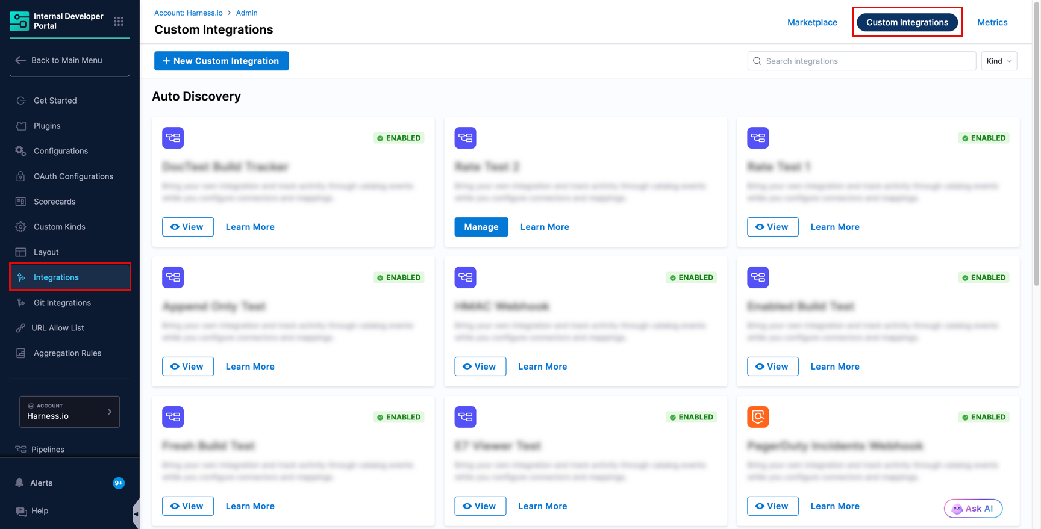This screenshot has height=529, width=1041.
Task: Open URL Allow List via its link icon
Action: pyautogui.click(x=21, y=328)
